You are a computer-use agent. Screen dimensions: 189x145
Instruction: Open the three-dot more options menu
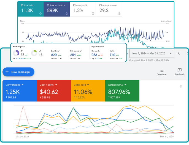pyautogui.click(x=181, y=87)
